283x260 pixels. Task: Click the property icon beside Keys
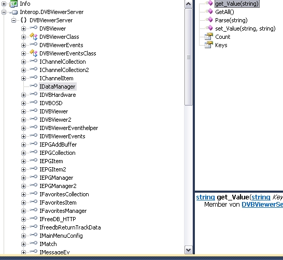pyautogui.click(x=209, y=45)
